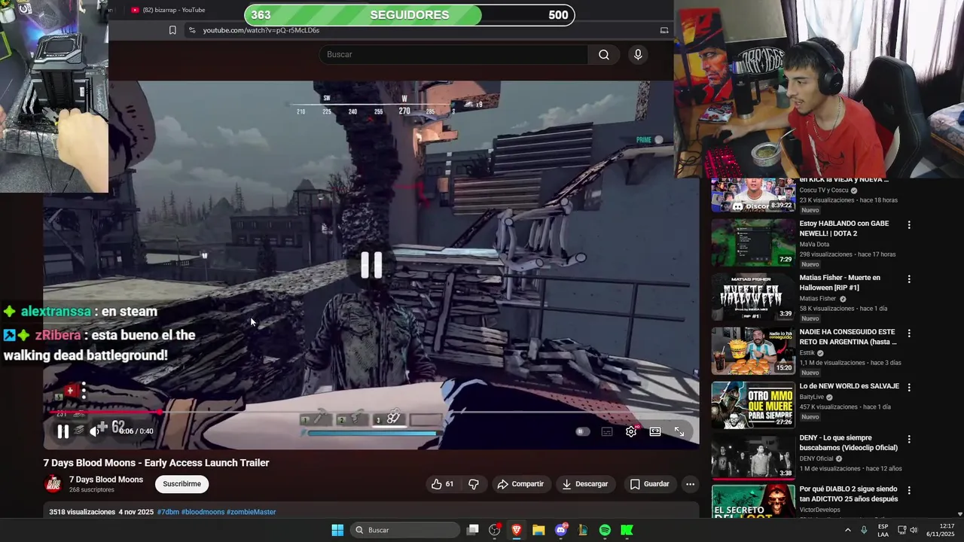964x542 pixels.
Task: Select the bizarrap - YouTube browser tab
Action: point(168,10)
